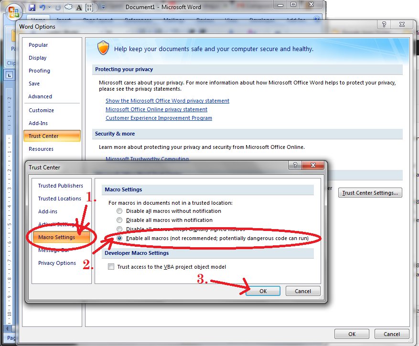Click Trust Center dialog help question mark

pos(295,165)
